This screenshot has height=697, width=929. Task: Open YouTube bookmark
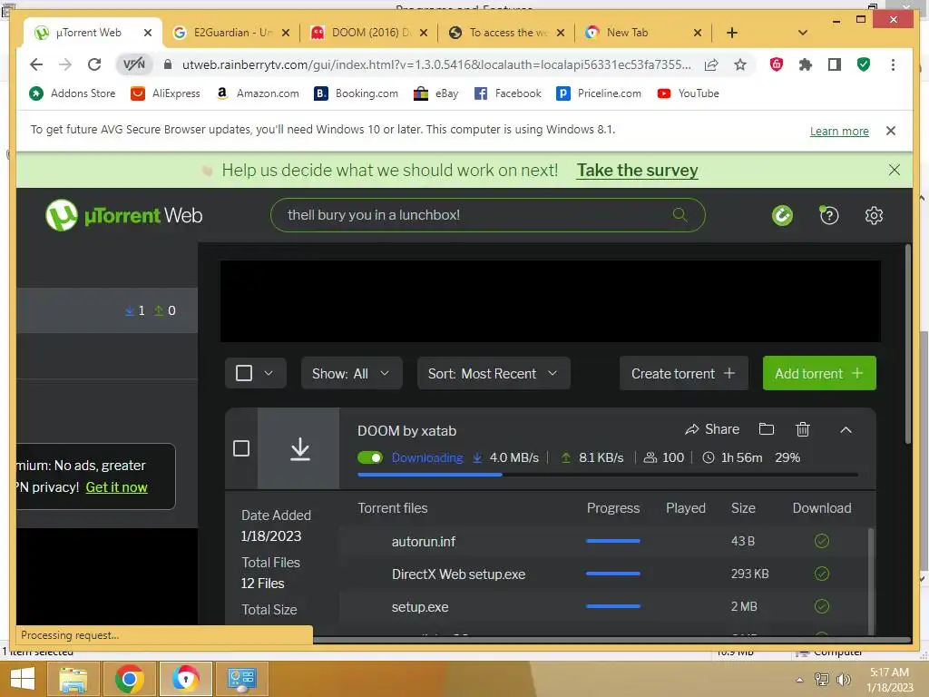[688, 93]
